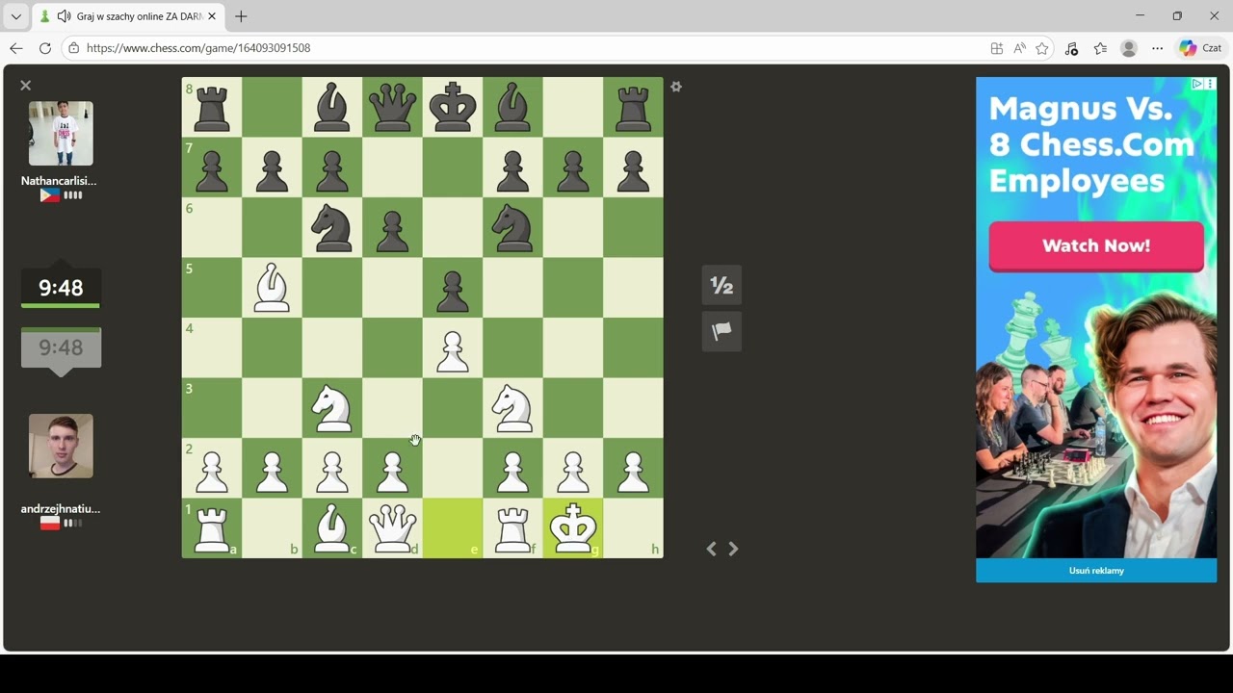The width and height of the screenshot is (1233, 693).
Task: Open the browser profile icon
Action: 1129,48
